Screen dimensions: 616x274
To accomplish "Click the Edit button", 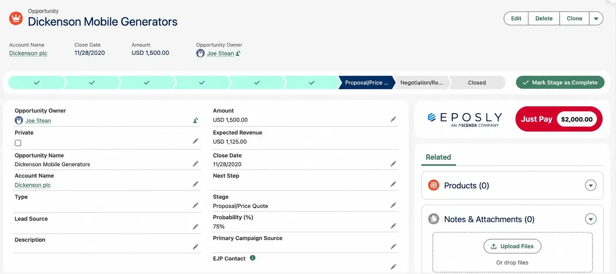I will coord(516,18).
